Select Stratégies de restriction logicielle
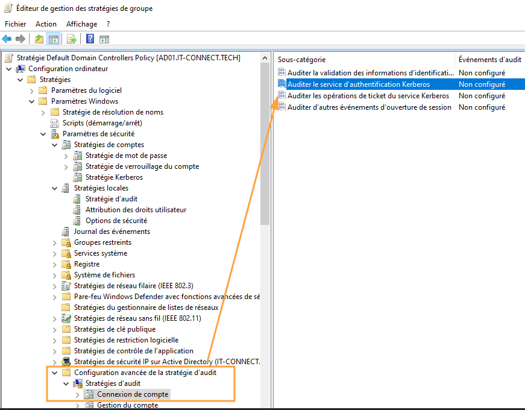525x410 pixels. point(126,339)
